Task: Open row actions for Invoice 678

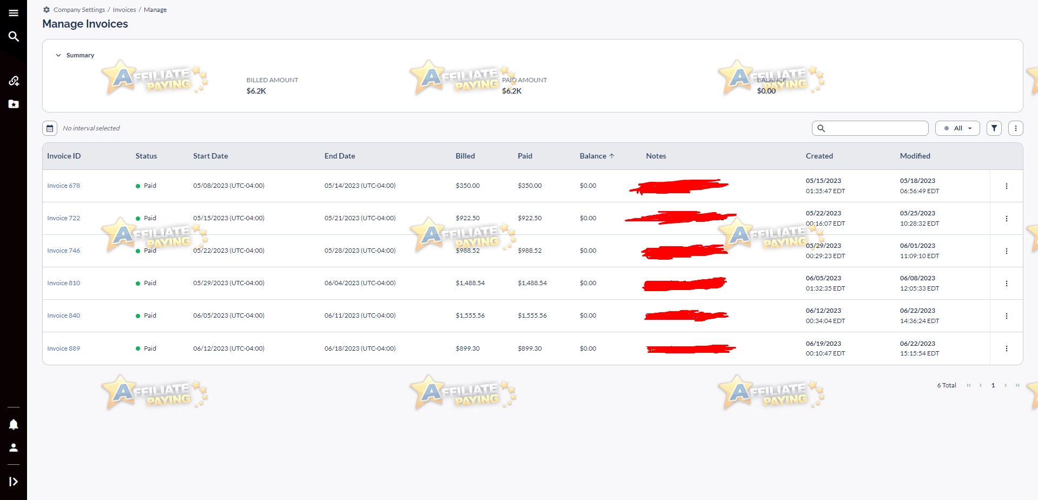Action: [1007, 186]
